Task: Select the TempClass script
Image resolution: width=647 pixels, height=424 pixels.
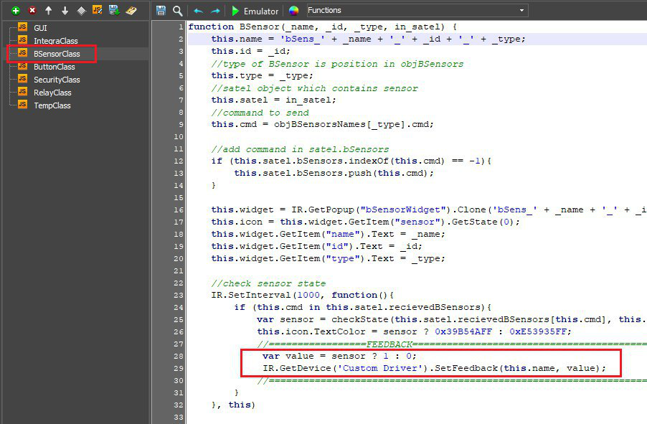Action: (x=52, y=105)
